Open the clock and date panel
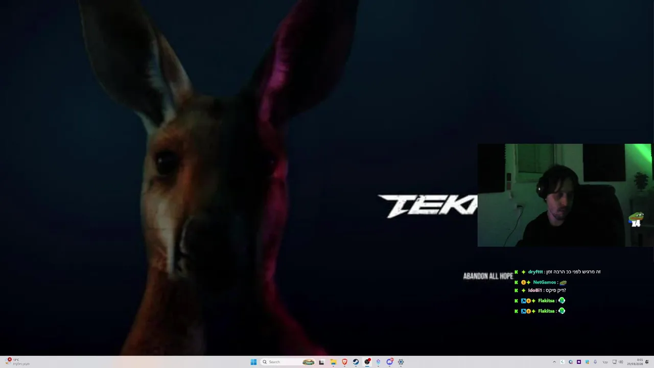The width and height of the screenshot is (654, 368). pyautogui.click(x=635, y=362)
